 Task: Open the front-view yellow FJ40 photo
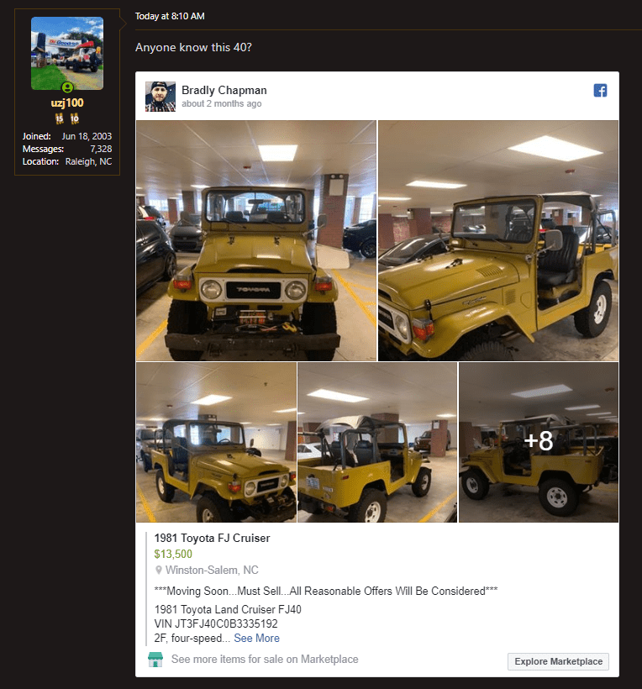(256, 241)
